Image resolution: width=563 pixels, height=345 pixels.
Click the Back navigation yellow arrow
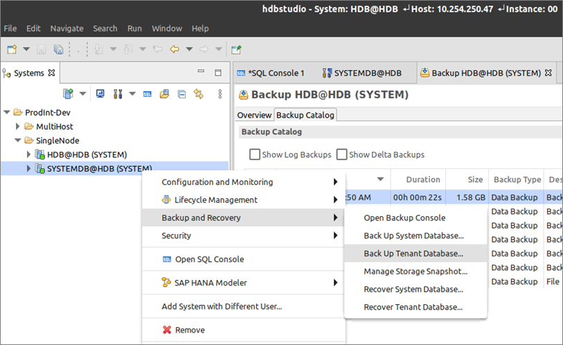coord(175,49)
